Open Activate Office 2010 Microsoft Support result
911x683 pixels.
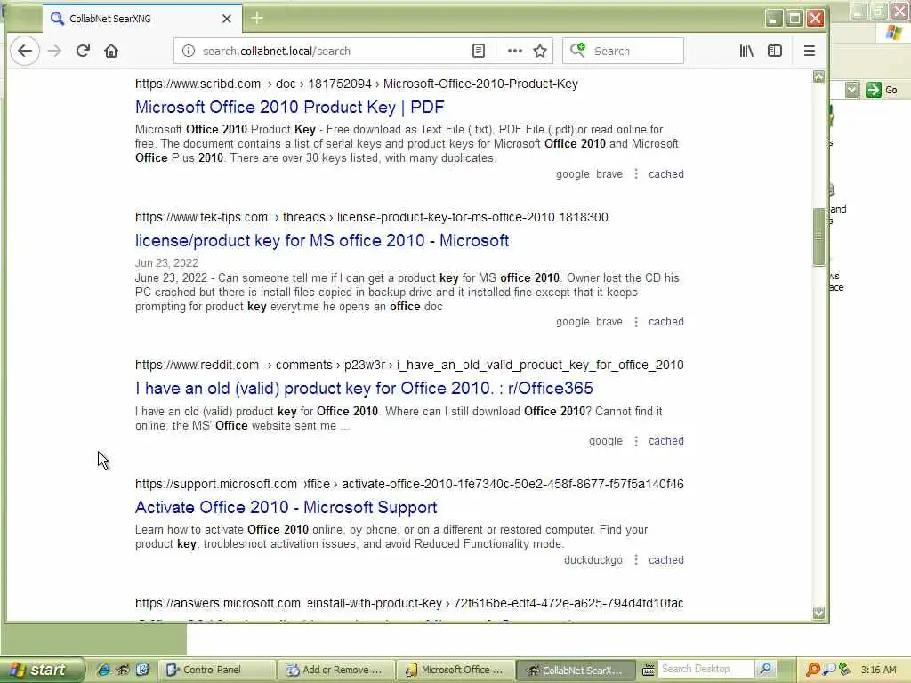[x=286, y=507]
